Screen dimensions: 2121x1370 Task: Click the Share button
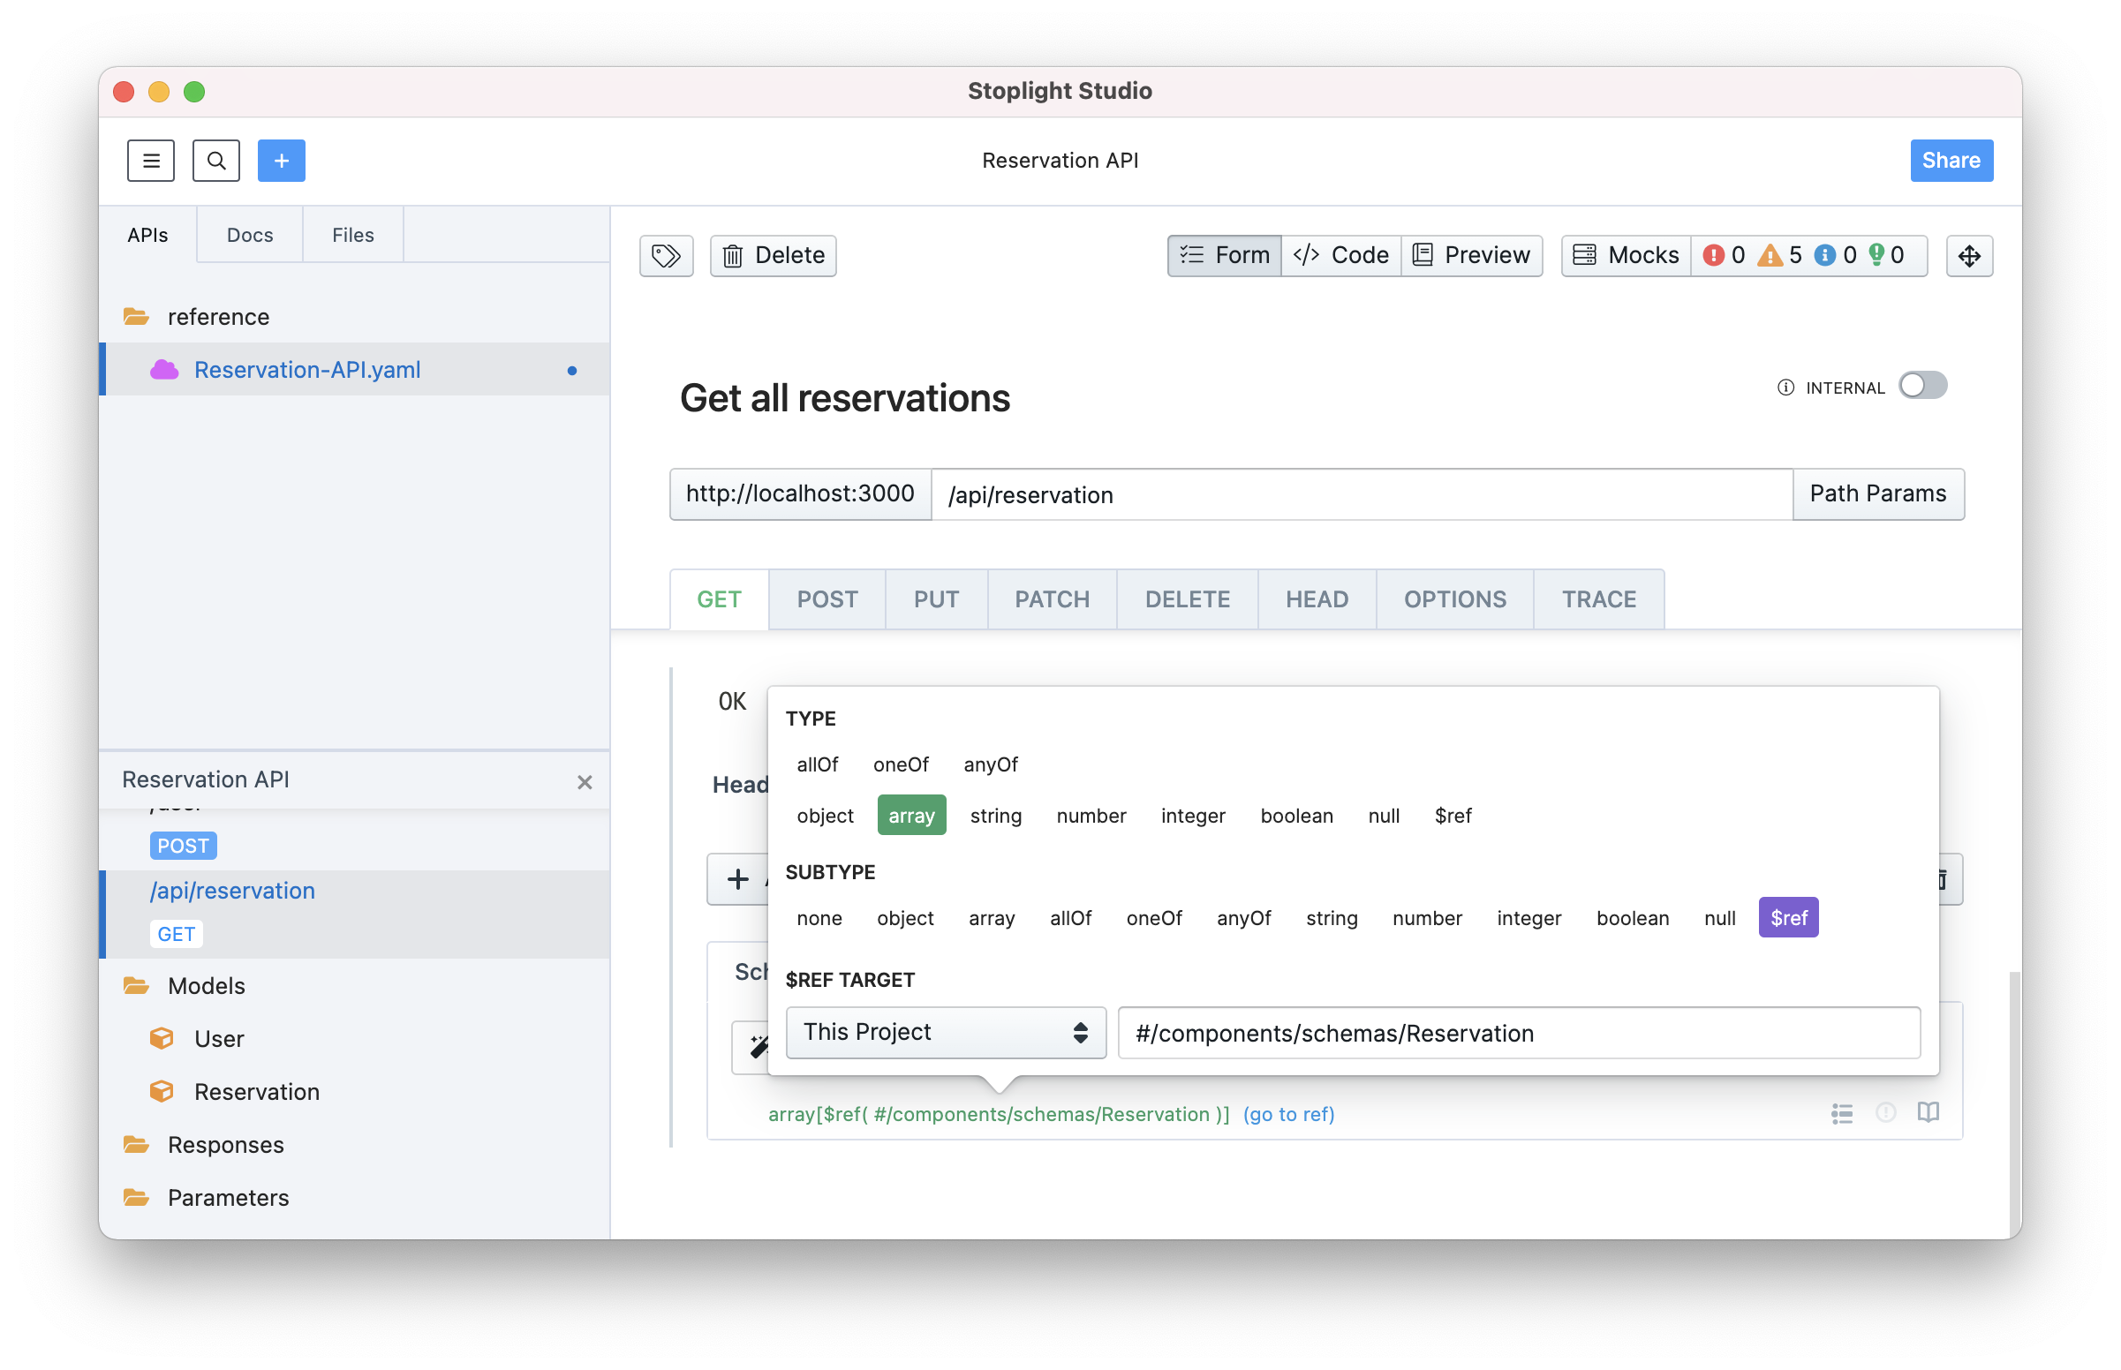1951,160
